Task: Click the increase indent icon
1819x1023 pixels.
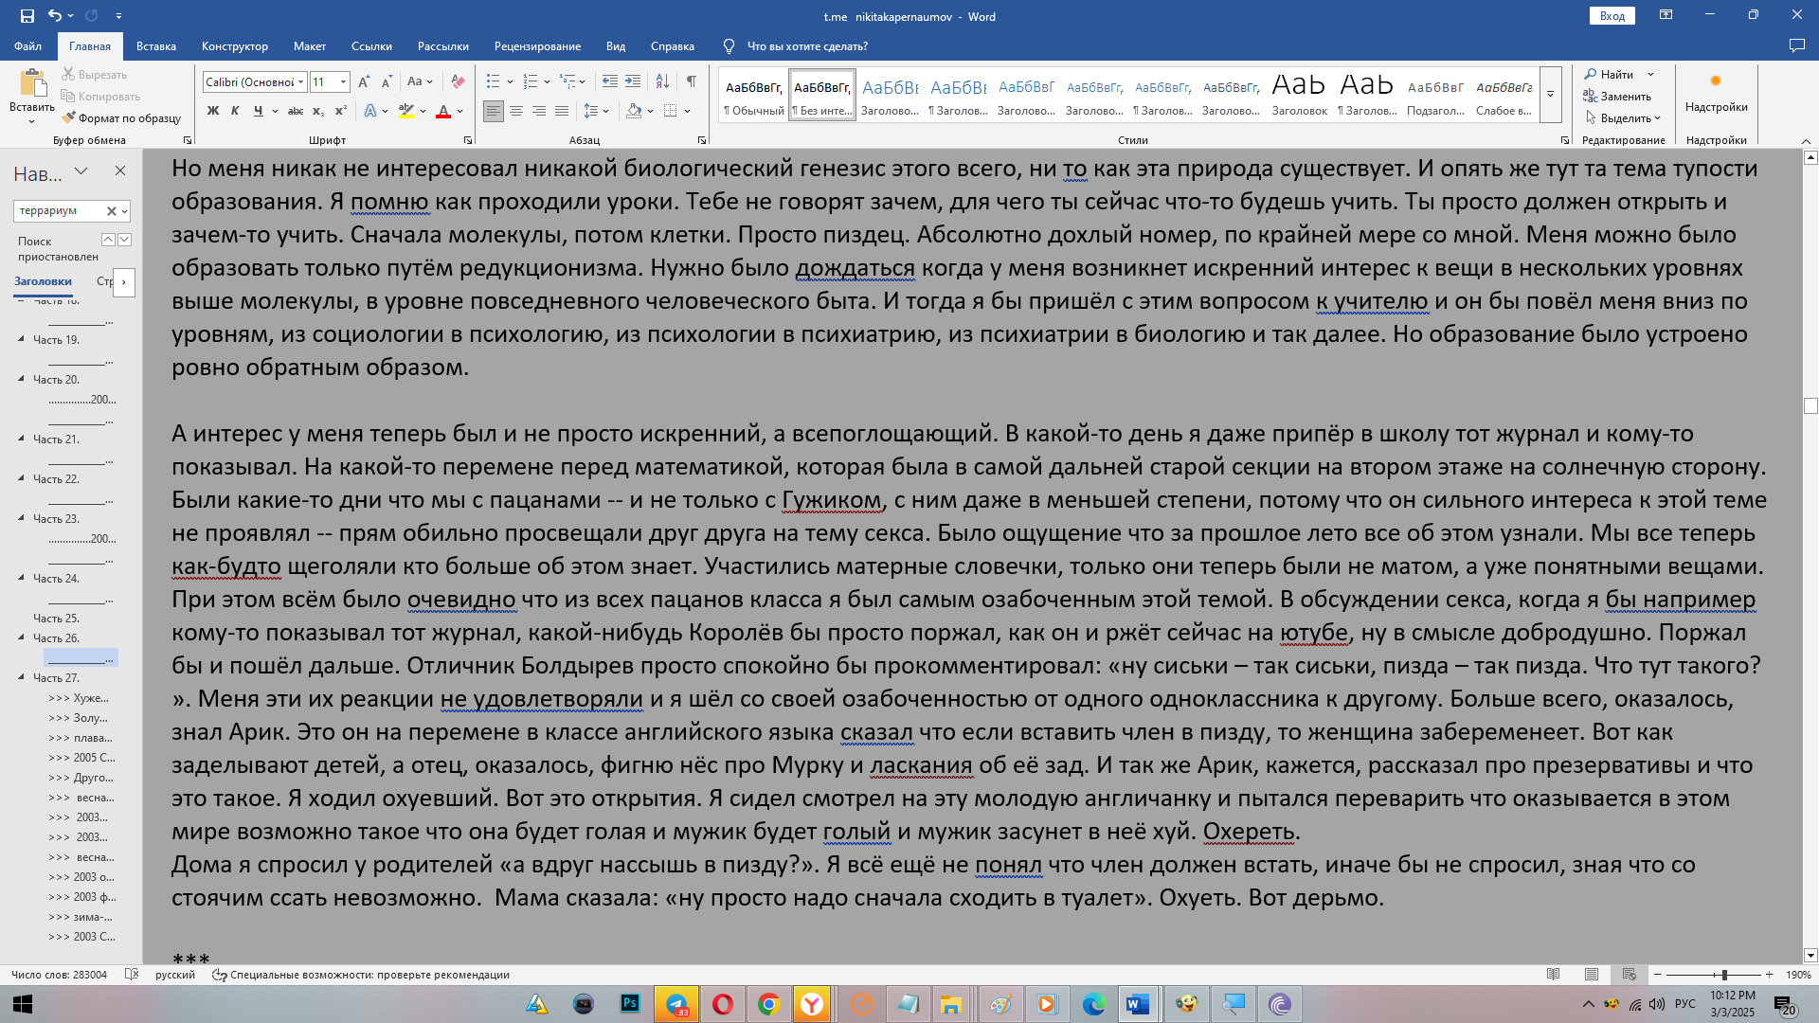Action: coord(633,81)
